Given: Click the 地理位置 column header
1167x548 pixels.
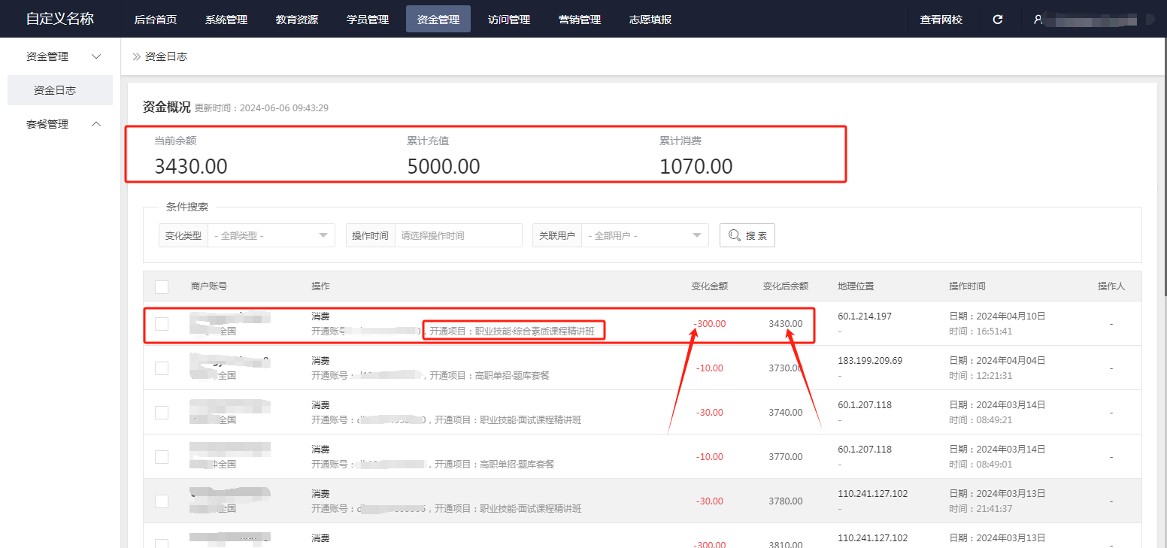Looking at the screenshot, I should 856,286.
